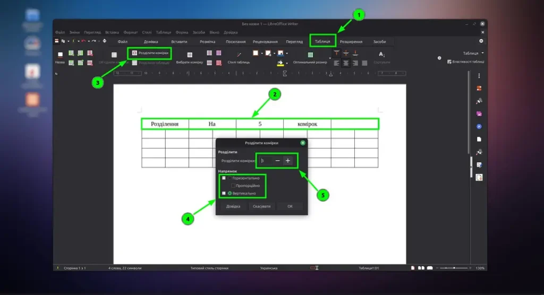This screenshot has height=295, width=544.
Task: Confirm dialog with OK button
Action: pos(290,206)
